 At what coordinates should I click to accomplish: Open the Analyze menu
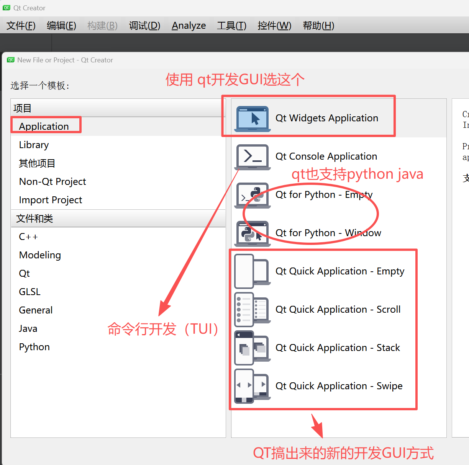[189, 26]
